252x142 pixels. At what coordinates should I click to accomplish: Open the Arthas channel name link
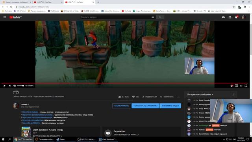pos(24,105)
